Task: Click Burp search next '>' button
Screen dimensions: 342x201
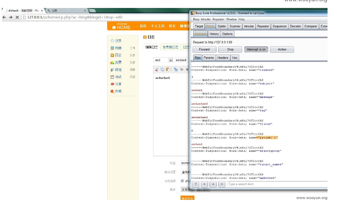Action: pos(222,184)
